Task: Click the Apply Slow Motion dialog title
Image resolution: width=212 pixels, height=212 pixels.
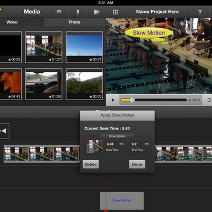Action: (117, 115)
